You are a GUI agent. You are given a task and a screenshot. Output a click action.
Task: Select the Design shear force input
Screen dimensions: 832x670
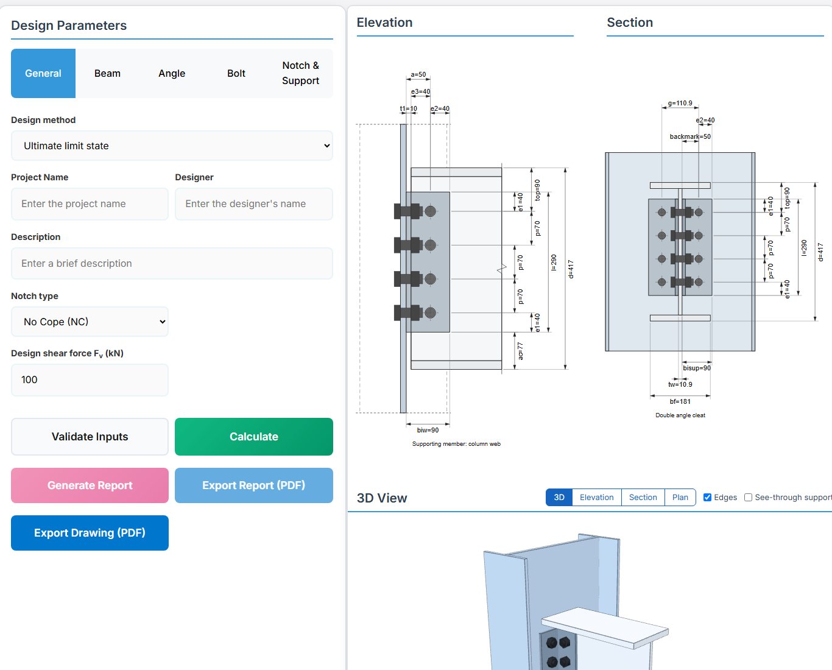pos(90,379)
